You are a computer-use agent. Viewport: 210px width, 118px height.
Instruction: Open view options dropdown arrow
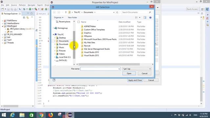[x=140, y=17]
